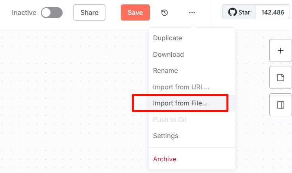Open the 142,486 stargazers count

273,12
